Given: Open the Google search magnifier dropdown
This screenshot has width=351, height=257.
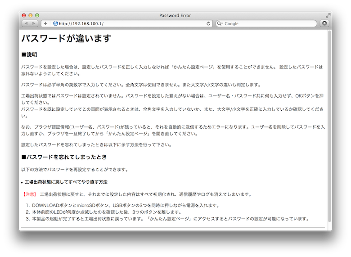Looking at the screenshot, I should (220, 23).
